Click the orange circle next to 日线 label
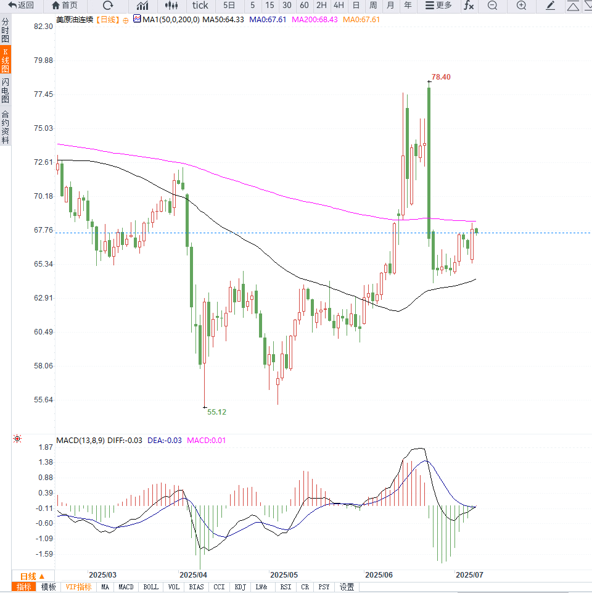592x593 pixels. point(126,20)
